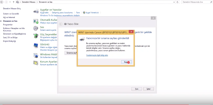Open the Otomatik Kullan heading
The image size is (213, 105).
click(49, 20)
